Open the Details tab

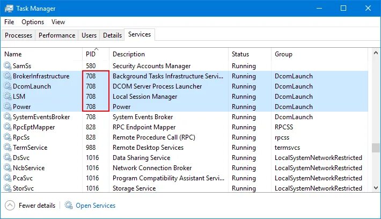pos(112,35)
